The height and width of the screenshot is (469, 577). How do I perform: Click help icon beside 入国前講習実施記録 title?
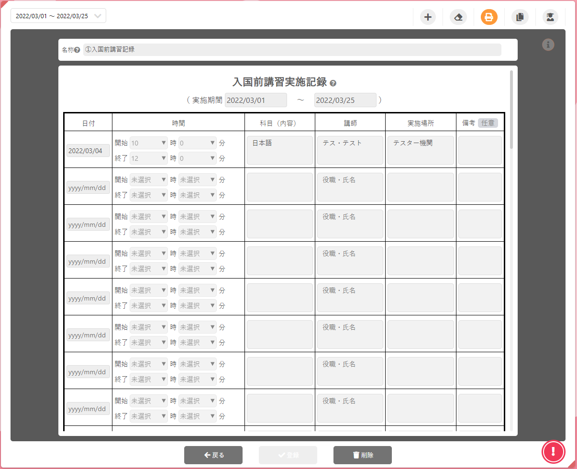pos(333,83)
